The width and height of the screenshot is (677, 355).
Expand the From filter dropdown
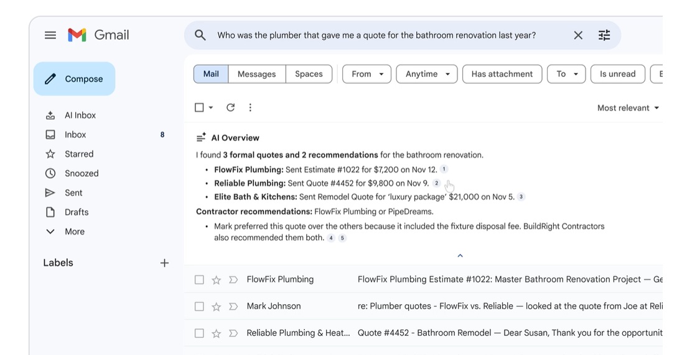[x=367, y=74]
